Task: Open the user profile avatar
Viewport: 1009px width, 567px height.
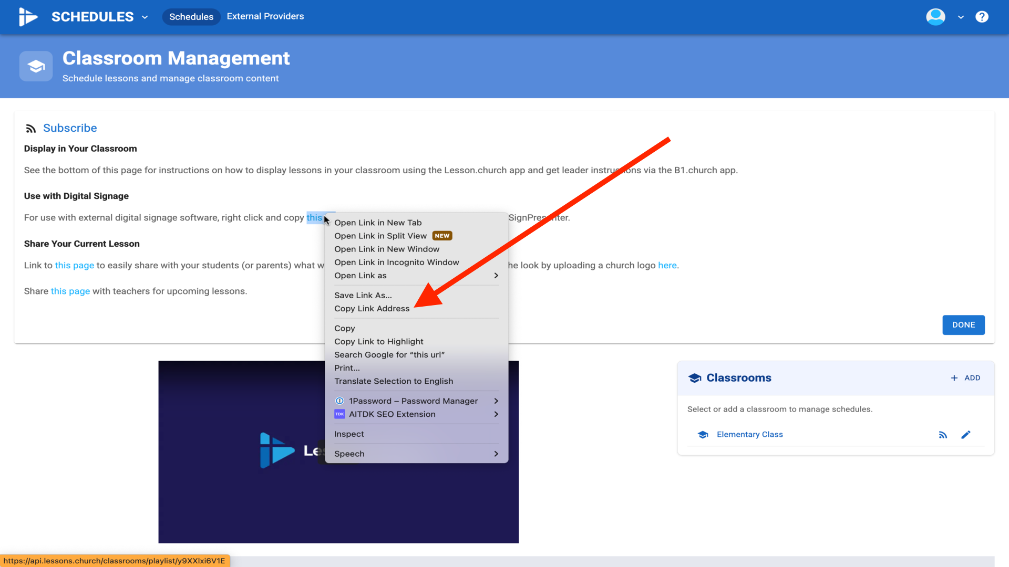Action: (935, 17)
